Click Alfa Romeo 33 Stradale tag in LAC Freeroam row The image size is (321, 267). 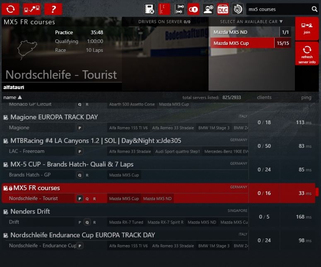point(130,152)
